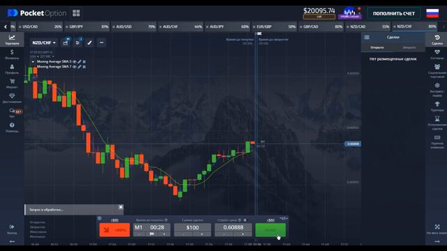Viewport: 447px width, 251px height.
Task: Open the Trades history icon in right sidebar
Action: point(437,40)
